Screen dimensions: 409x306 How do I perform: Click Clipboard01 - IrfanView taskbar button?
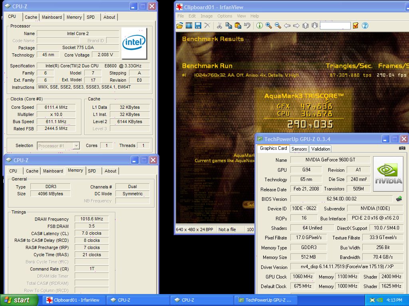73,300
